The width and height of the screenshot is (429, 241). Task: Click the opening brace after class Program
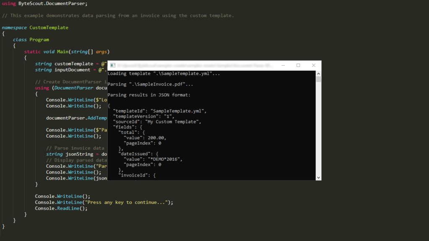point(15,45)
